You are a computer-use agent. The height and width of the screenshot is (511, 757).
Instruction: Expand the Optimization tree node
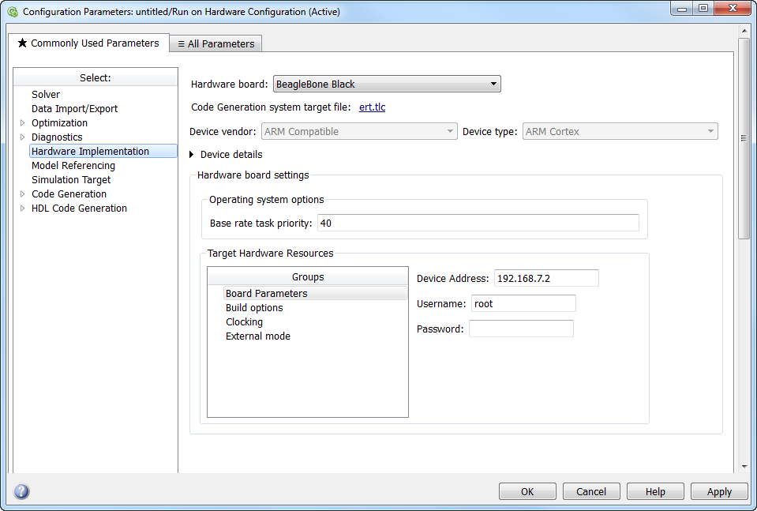pos(22,123)
